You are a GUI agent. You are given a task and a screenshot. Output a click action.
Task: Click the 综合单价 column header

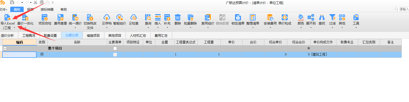click(x=276, y=42)
